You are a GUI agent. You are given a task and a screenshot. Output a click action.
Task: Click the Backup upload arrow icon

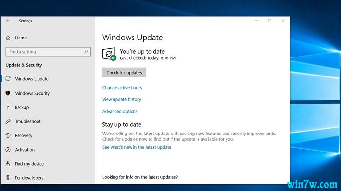click(x=8, y=107)
